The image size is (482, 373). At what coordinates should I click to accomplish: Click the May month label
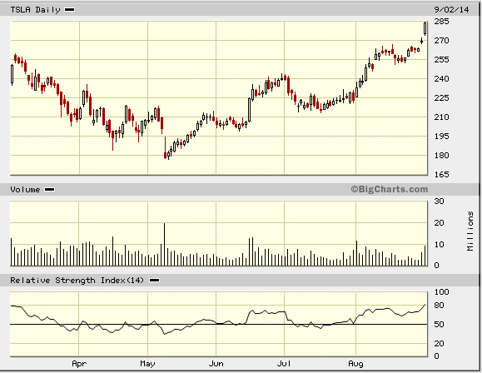(147, 364)
